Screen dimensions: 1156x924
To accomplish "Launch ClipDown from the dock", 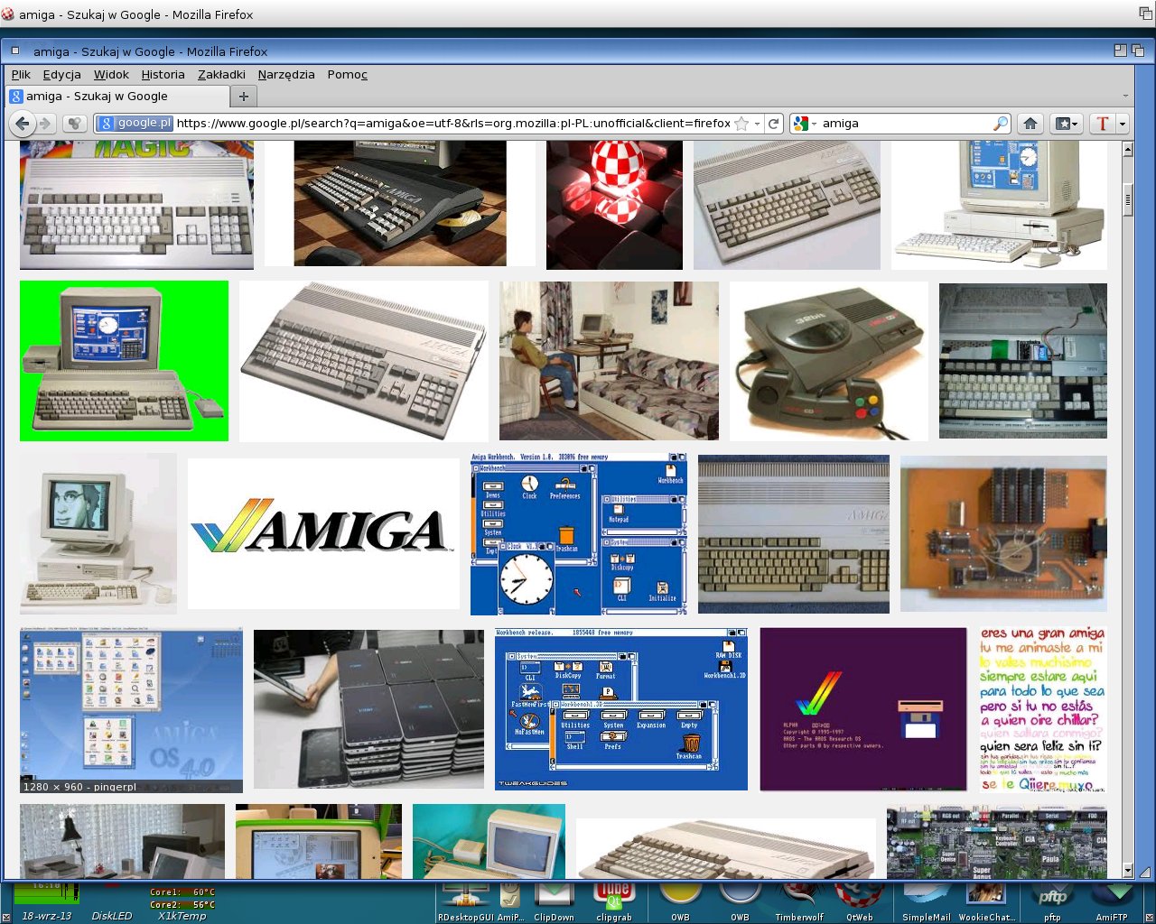I will coord(554,901).
